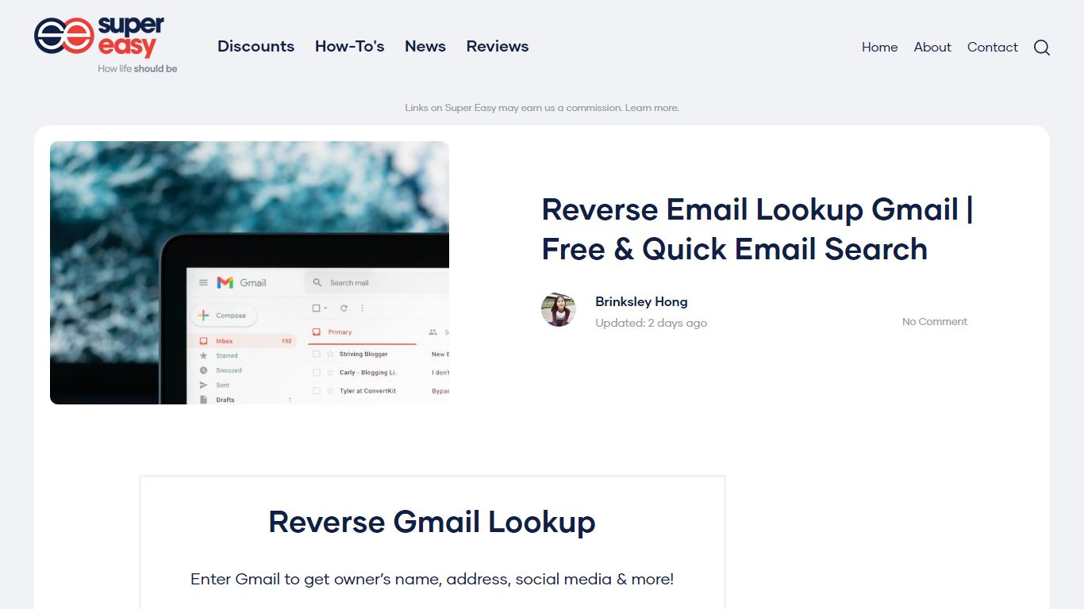Open the About page
This screenshot has height=609, width=1084.
(x=932, y=47)
